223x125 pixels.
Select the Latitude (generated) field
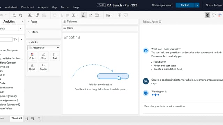(x=9, y=100)
